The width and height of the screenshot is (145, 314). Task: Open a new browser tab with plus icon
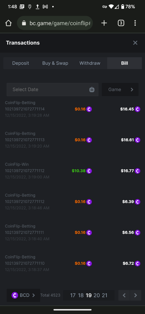tap(104, 23)
